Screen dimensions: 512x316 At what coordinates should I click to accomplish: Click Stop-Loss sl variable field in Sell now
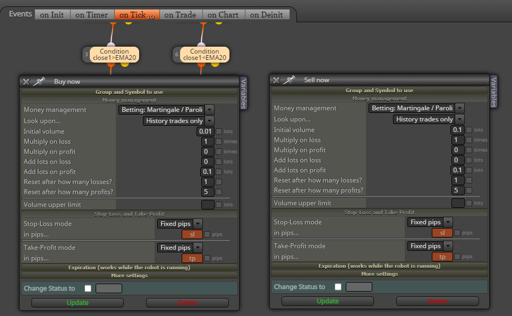[x=442, y=233]
